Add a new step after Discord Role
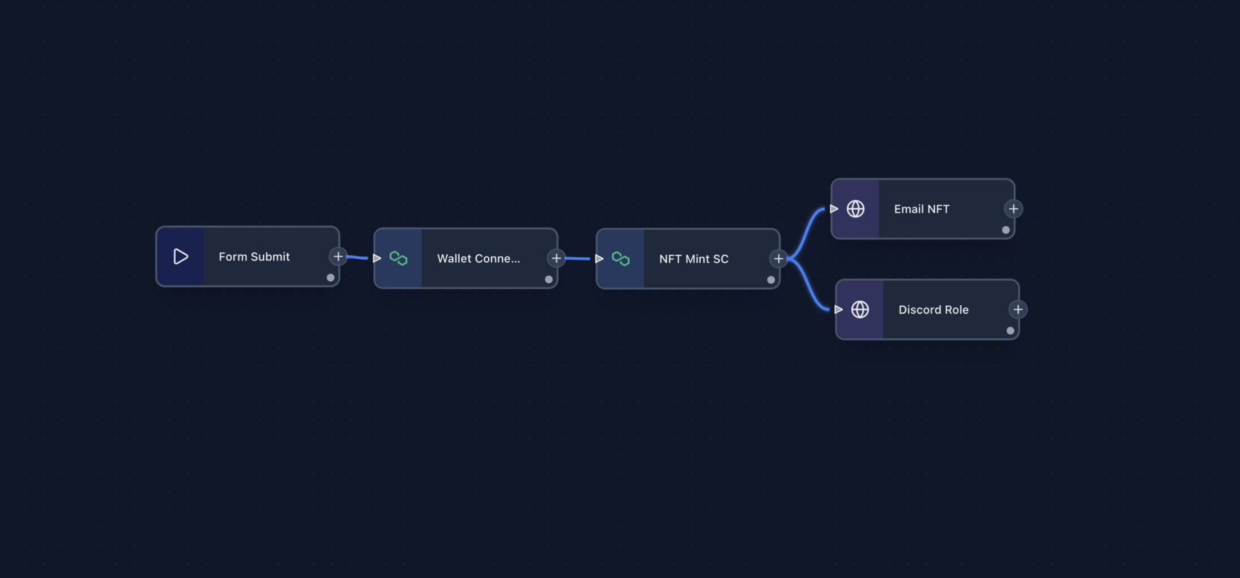 (x=1018, y=310)
